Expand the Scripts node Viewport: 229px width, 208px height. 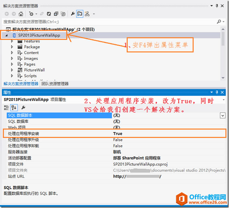tap(12, 76)
